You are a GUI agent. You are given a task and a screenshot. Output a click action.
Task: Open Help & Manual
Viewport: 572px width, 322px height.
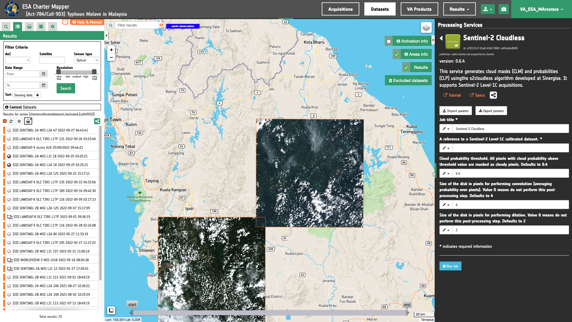[87, 22]
